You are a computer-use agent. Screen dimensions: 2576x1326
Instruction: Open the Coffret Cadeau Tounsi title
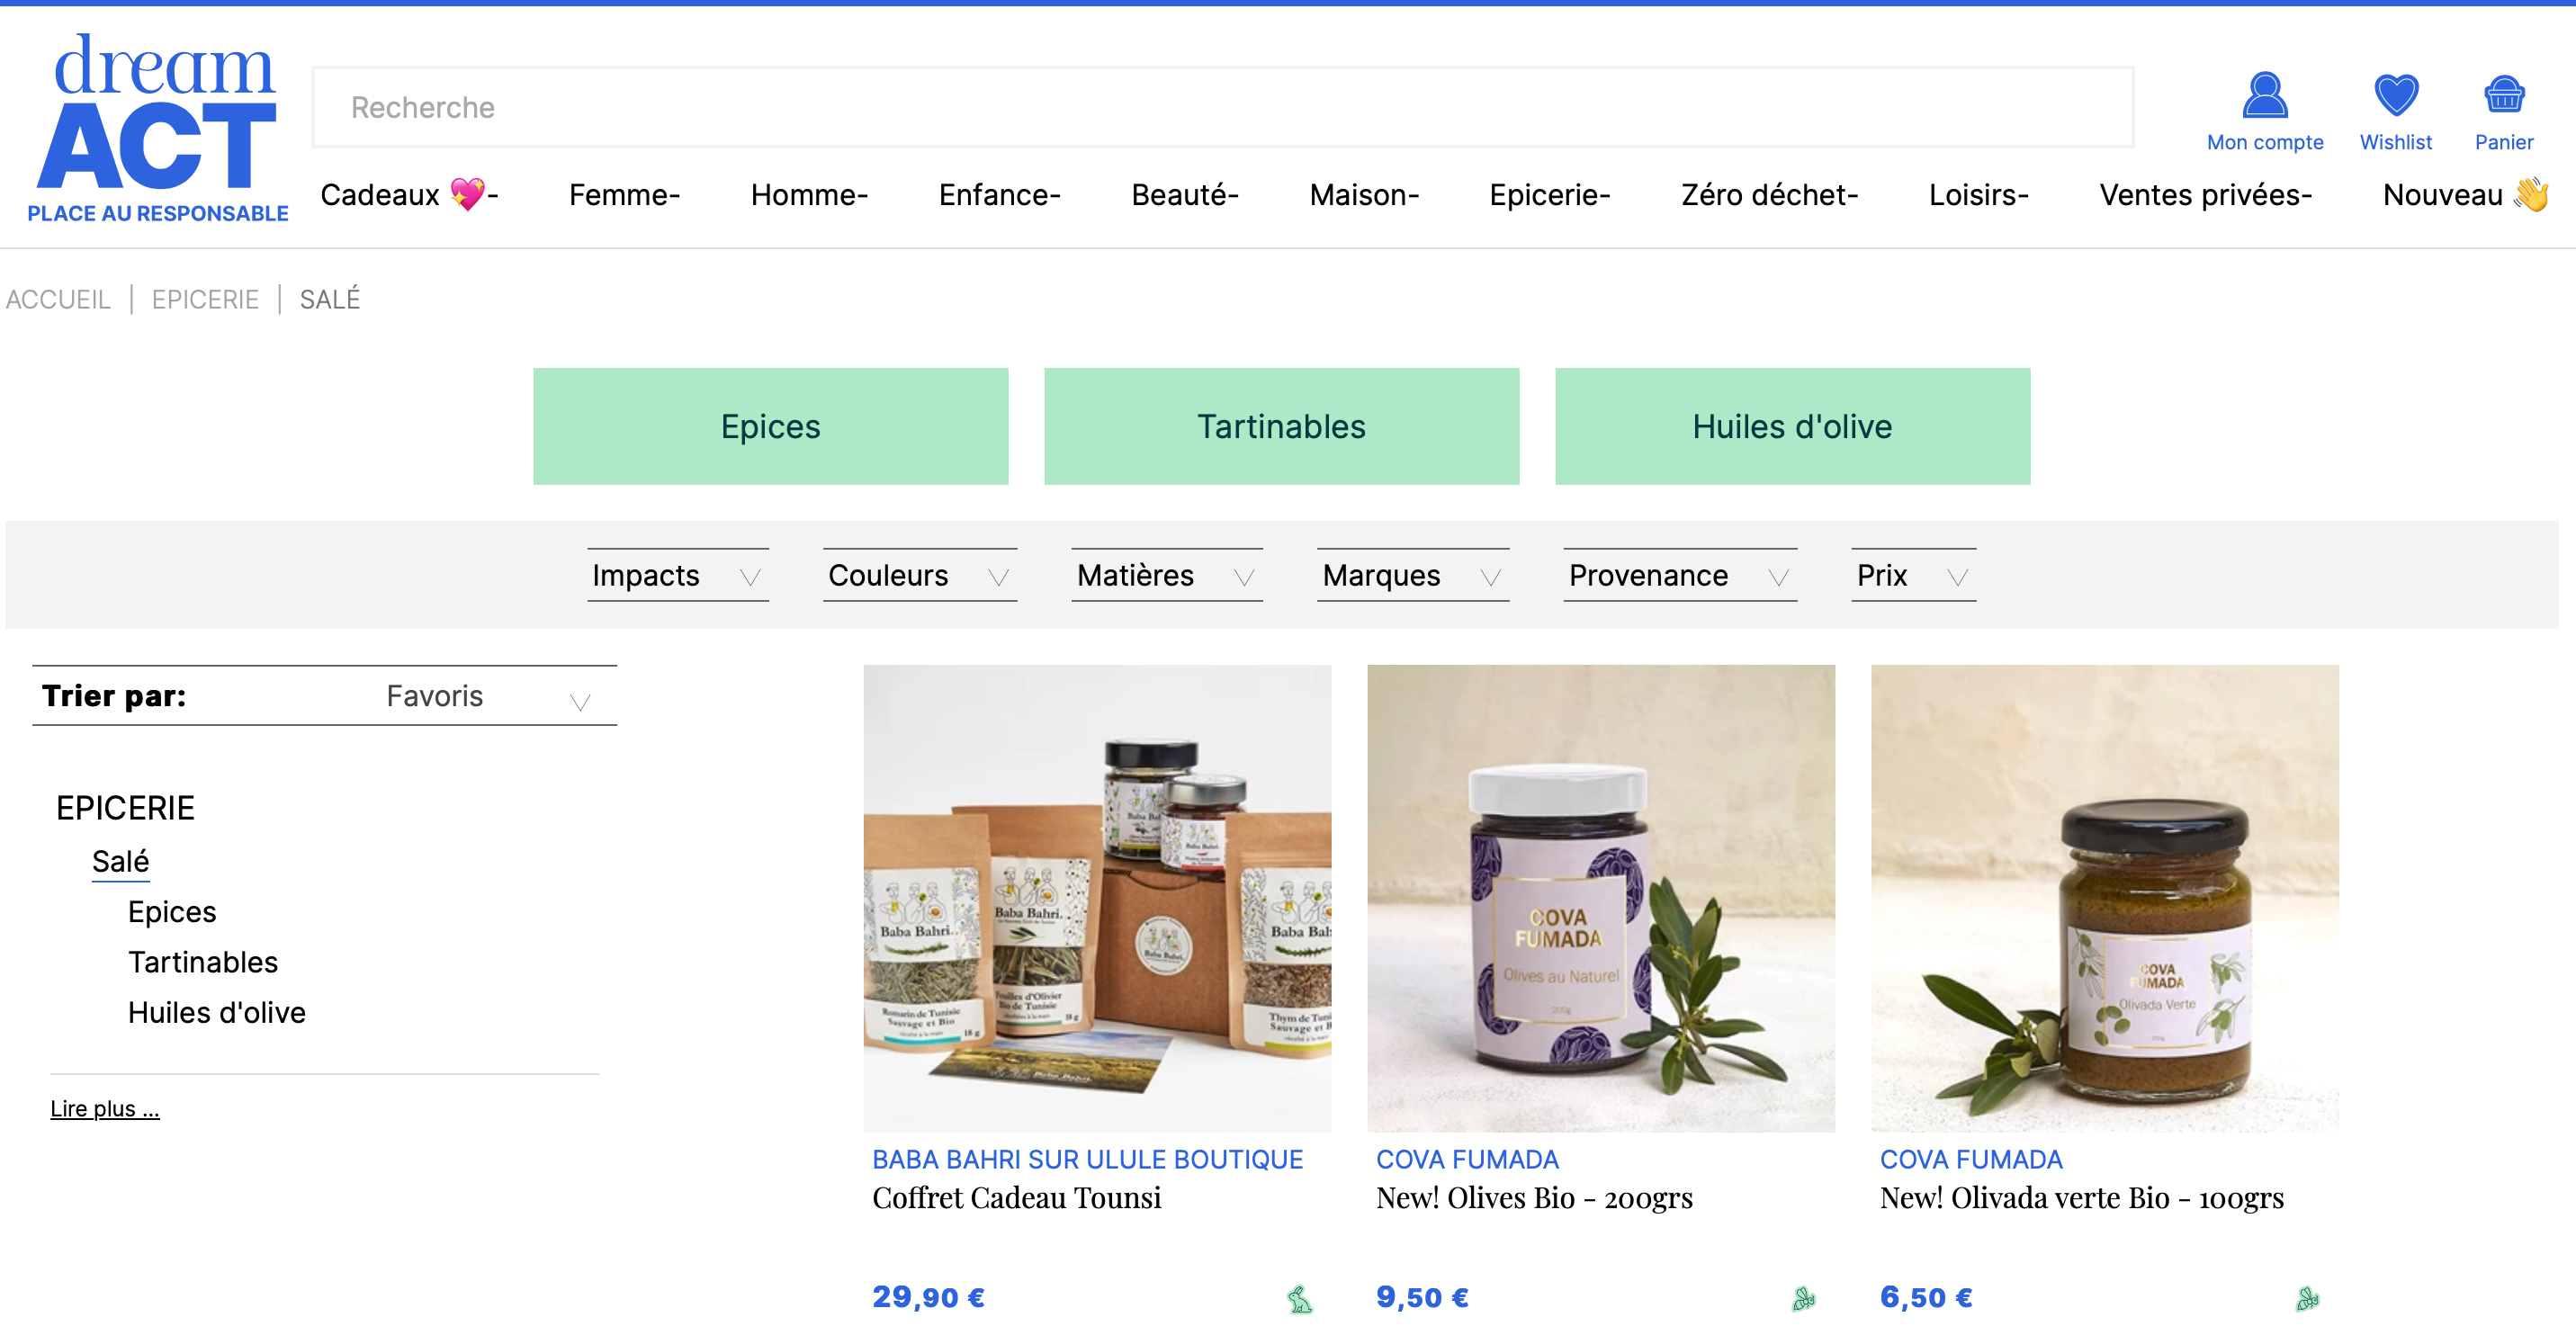[x=1016, y=1198]
